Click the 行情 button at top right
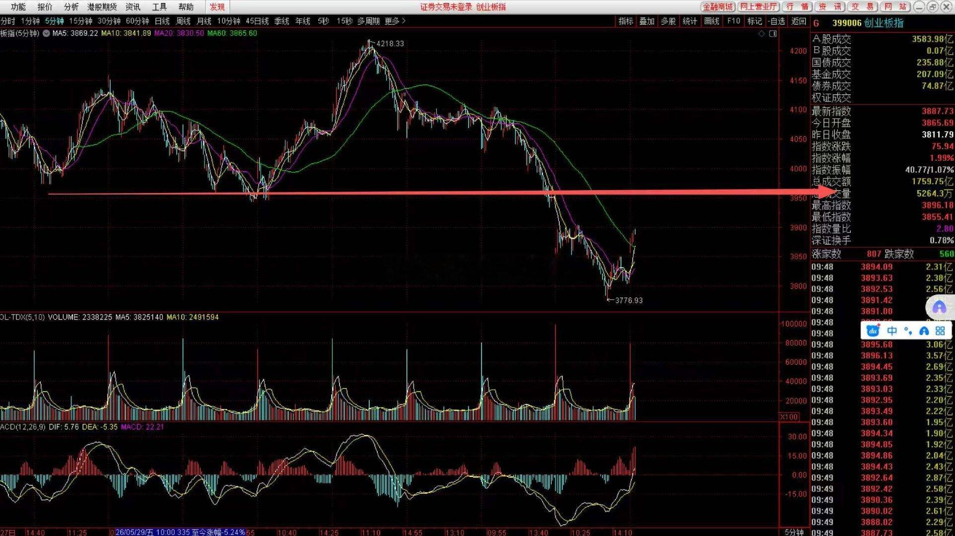Viewport: 955px width, 536px height. [798, 7]
